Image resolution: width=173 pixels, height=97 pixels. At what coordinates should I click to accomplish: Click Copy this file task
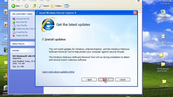[21, 25]
